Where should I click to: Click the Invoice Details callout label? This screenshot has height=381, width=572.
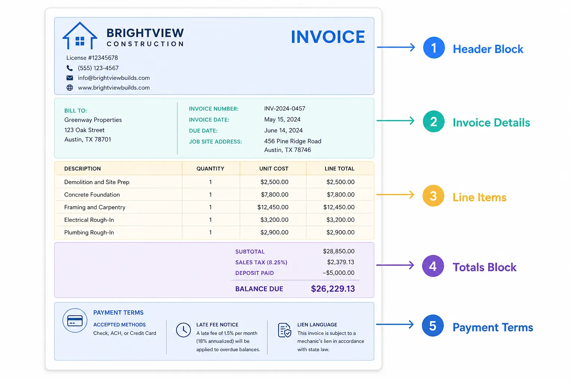pos(491,123)
